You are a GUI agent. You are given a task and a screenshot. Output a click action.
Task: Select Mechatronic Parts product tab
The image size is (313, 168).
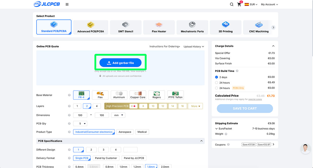tap(192, 27)
